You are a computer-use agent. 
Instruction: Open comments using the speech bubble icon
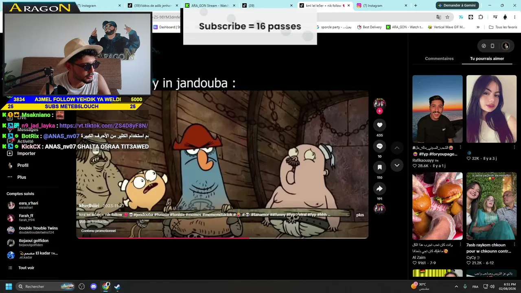click(379, 146)
